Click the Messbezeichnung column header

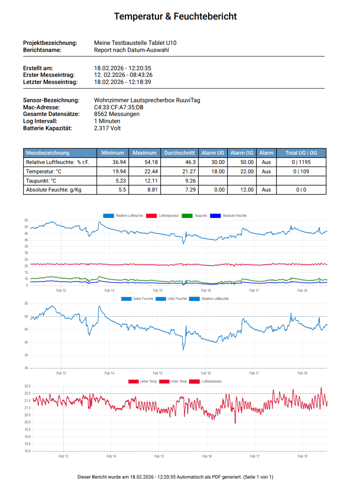click(47, 153)
